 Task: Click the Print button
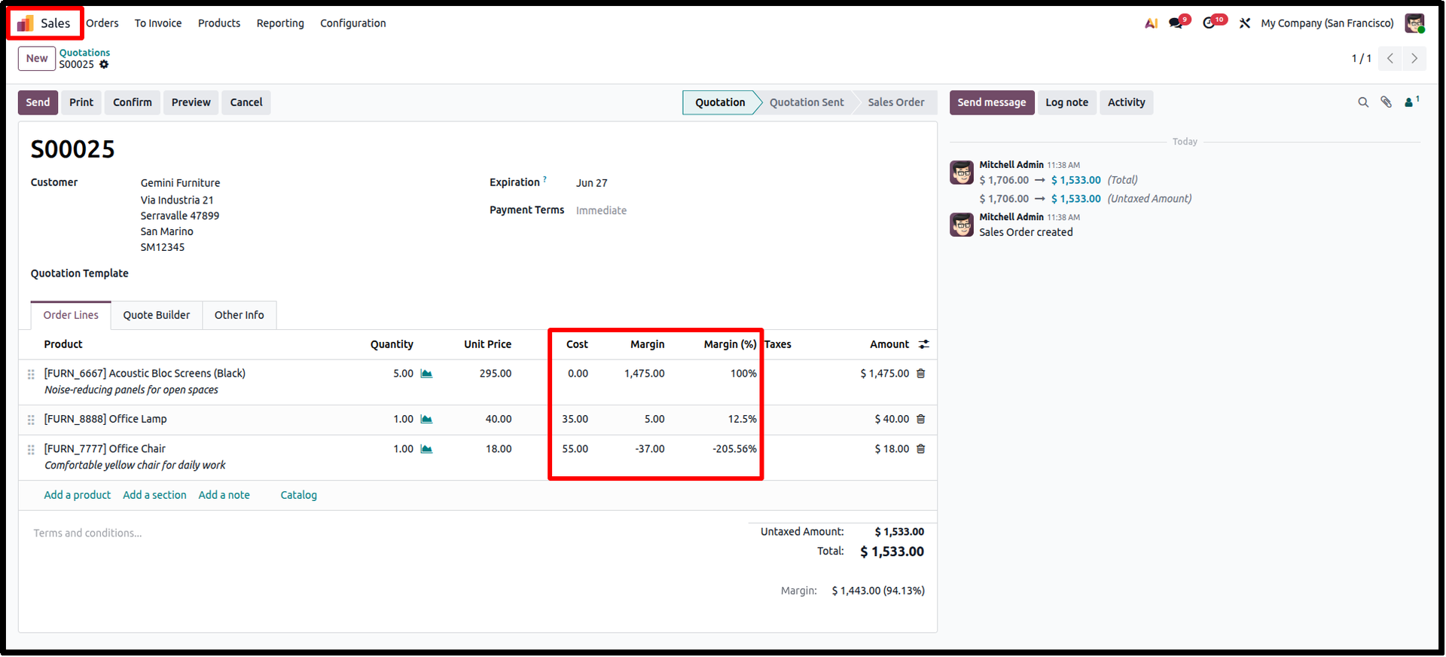[x=81, y=102]
